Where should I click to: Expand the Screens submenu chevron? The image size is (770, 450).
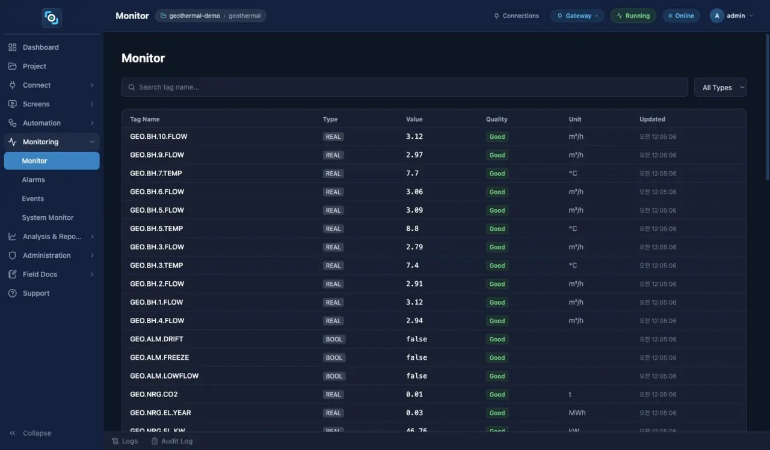[x=92, y=104]
